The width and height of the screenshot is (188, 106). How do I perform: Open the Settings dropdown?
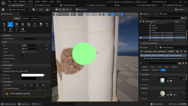(180, 9)
